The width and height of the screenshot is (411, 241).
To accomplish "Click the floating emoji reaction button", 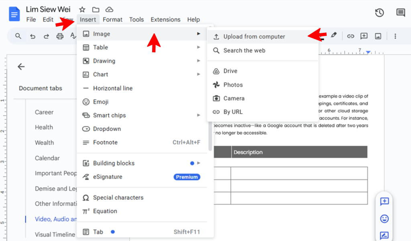I will pos(384,219).
